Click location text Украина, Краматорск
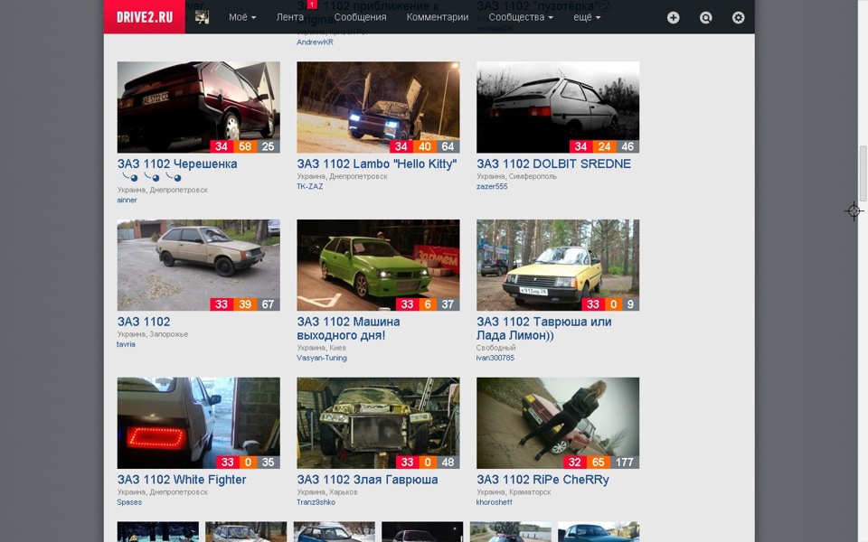This screenshot has height=542, width=868. (514, 492)
